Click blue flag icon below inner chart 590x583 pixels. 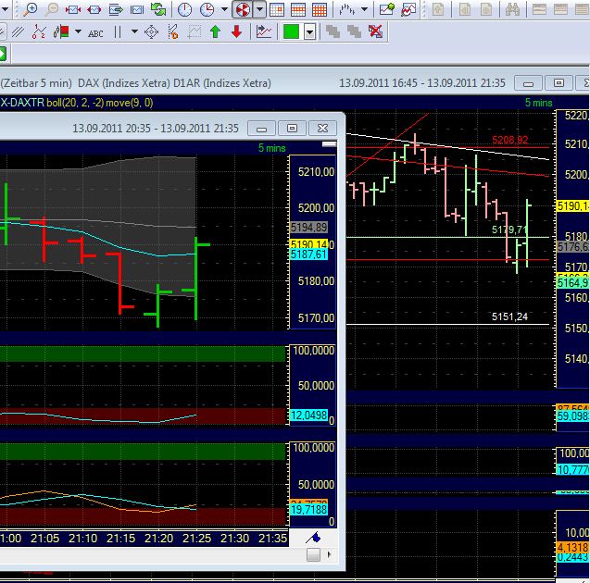point(313,538)
